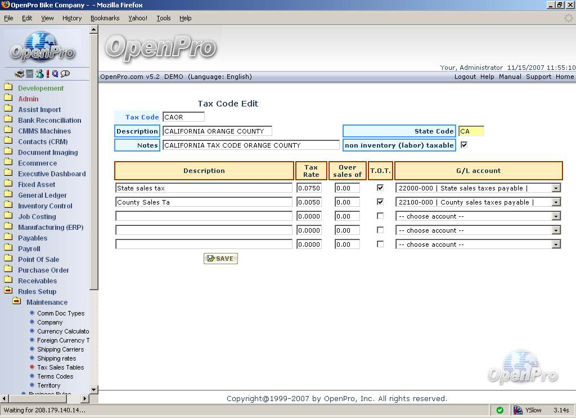Enable the T.O.T. checkbox on the third row

380,216
